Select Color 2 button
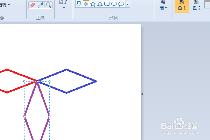210x140 pixels. (x=196, y=6)
